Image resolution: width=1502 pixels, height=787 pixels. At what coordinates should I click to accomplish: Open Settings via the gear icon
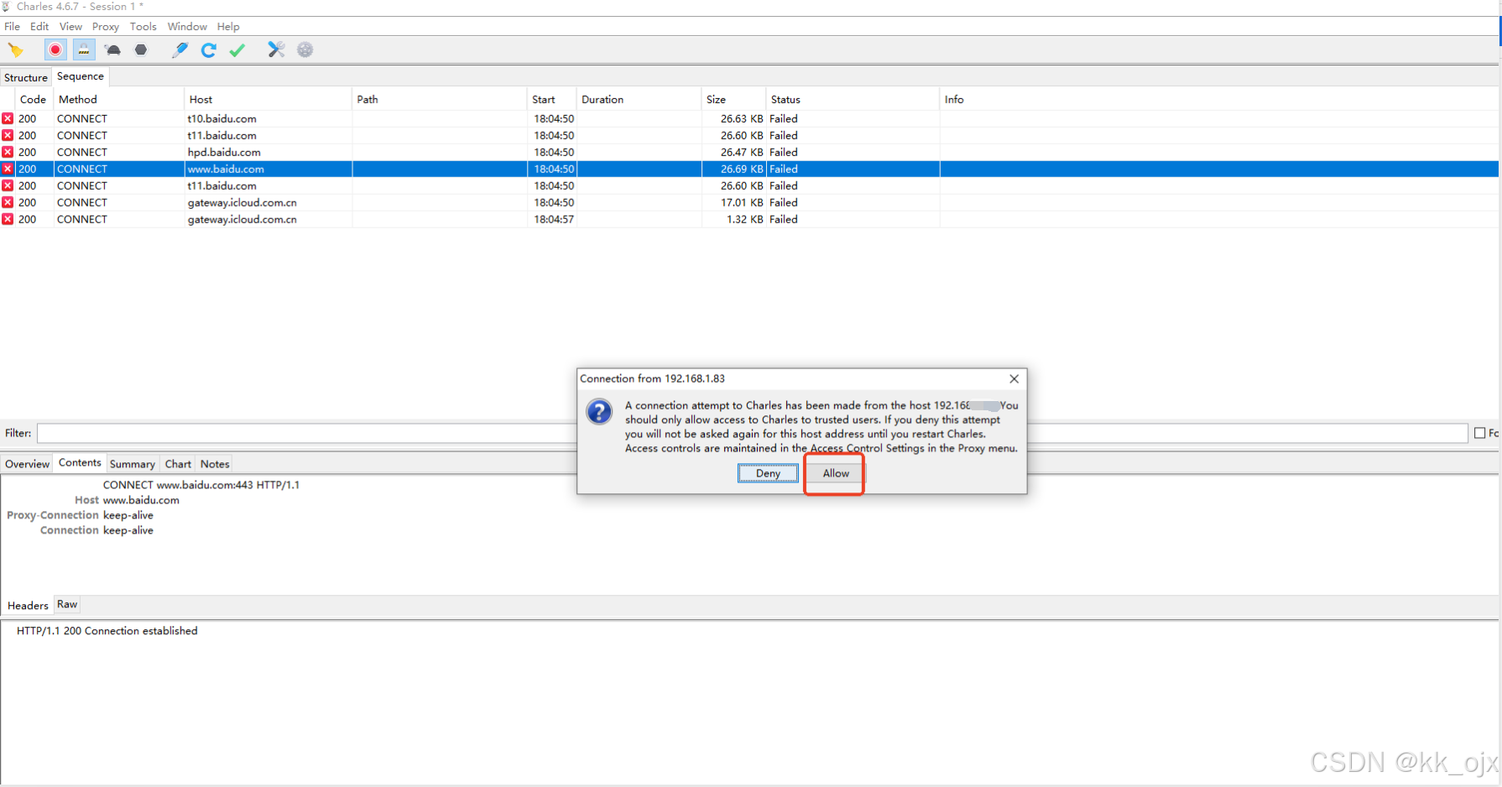click(x=305, y=50)
